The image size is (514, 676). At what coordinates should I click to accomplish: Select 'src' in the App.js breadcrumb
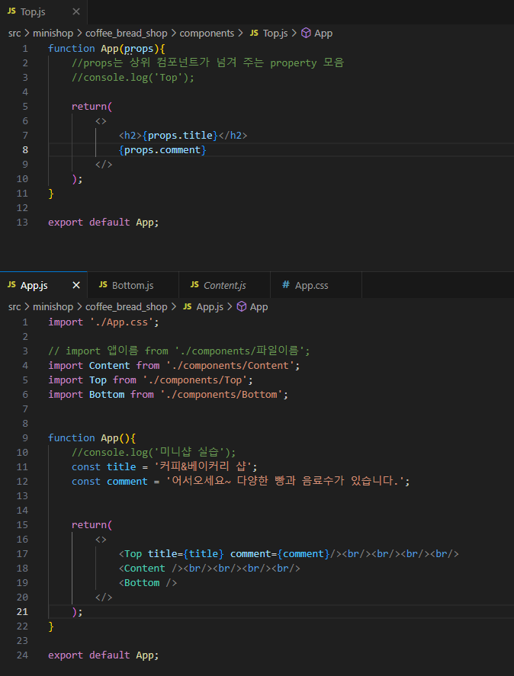pyautogui.click(x=14, y=306)
